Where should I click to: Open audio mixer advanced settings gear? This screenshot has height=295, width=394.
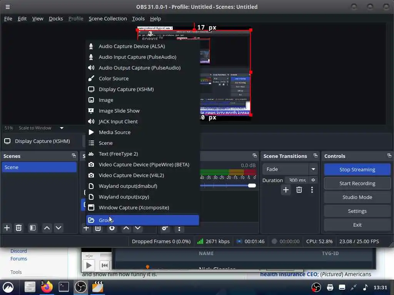[x=165, y=229]
